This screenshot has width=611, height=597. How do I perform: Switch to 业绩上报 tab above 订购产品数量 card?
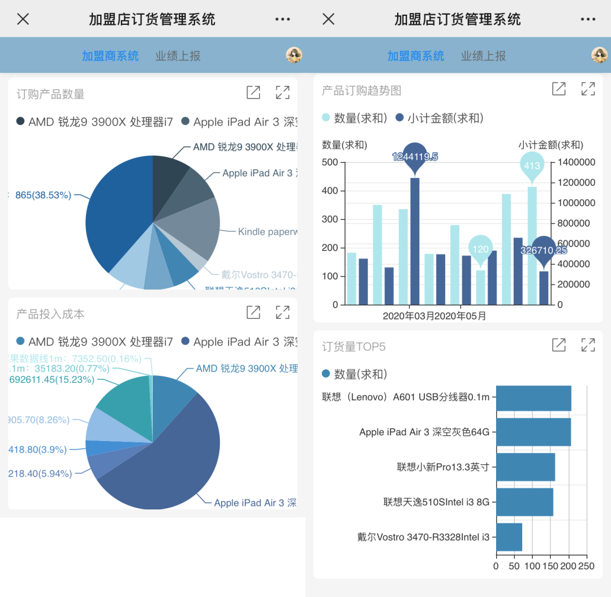[x=178, y=56]
